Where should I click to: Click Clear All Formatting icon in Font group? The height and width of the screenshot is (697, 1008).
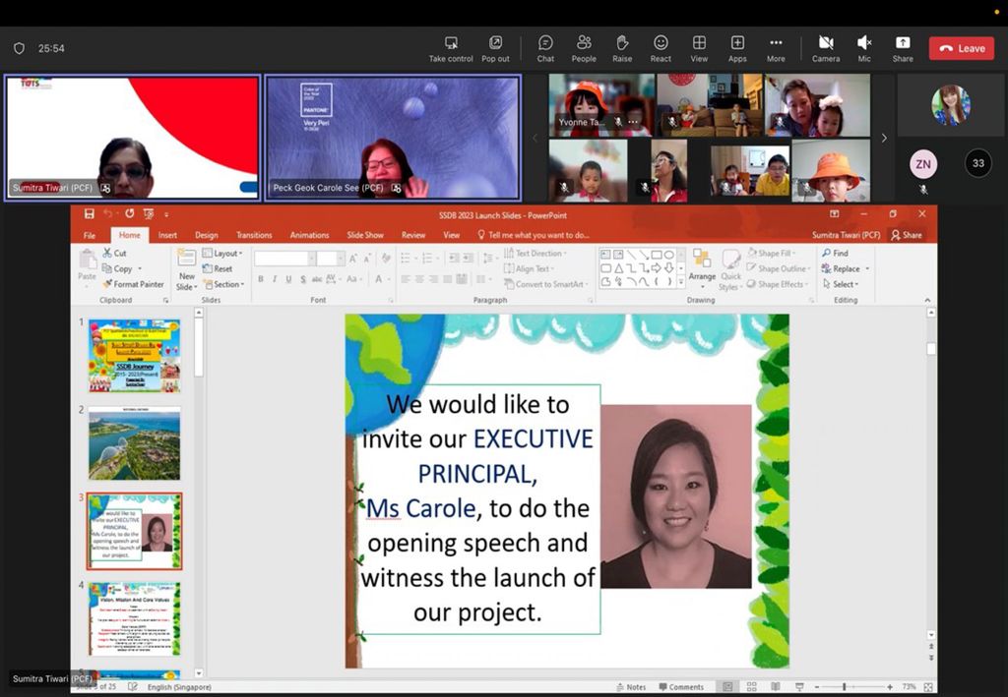coord(386,258)
